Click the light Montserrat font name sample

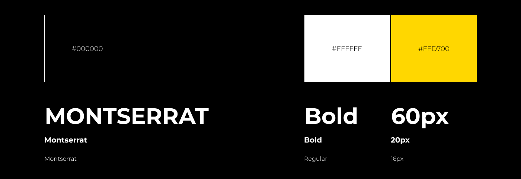tap(60, 159)
